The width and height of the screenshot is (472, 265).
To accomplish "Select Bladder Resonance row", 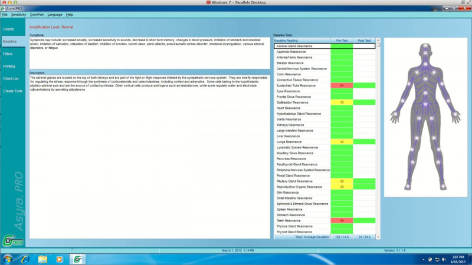I will 324,63.
